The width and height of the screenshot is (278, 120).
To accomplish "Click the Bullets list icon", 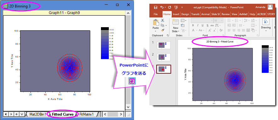I will (x=229, y=20).
